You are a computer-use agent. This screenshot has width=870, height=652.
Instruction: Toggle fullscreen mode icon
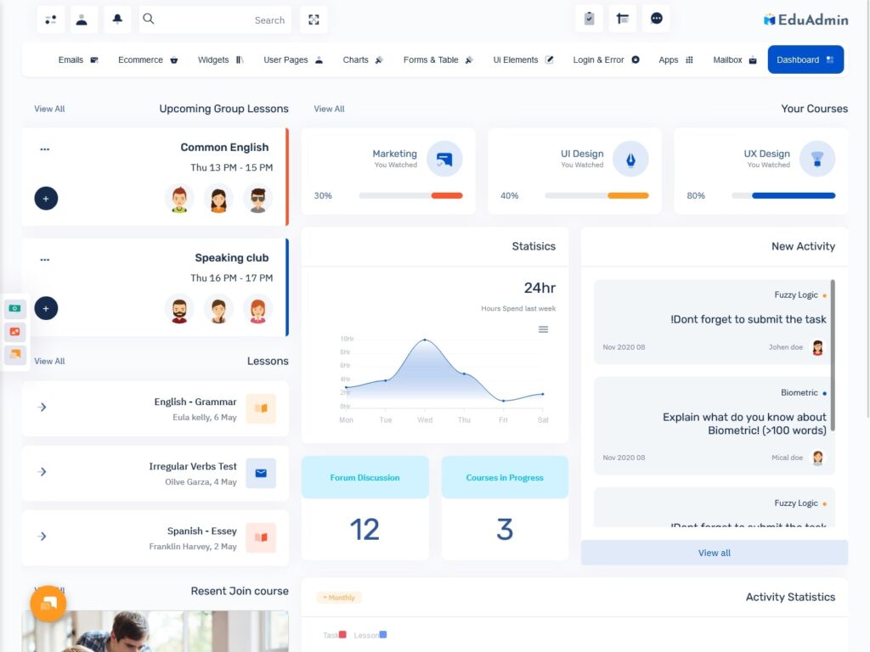(x=314, y=20)
